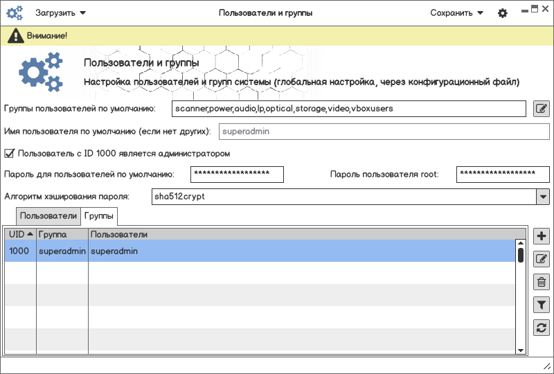Click the delete group trash icon
This screenshot has width=554, height=374.
(542, 282)
